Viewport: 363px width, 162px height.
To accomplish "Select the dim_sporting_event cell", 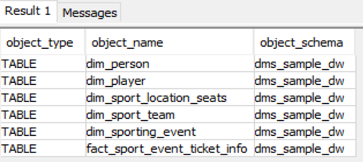I will [x=170, y=131].
